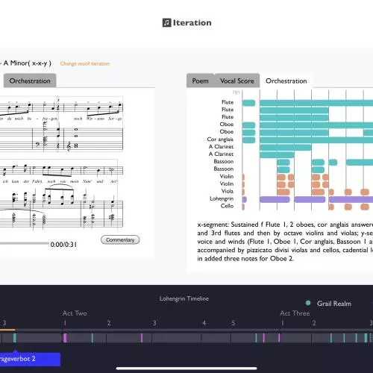This screenshot has width=373, height=373.
Task: Click the magenta marker in Act Two scene 2
Action: coord(142,338)
